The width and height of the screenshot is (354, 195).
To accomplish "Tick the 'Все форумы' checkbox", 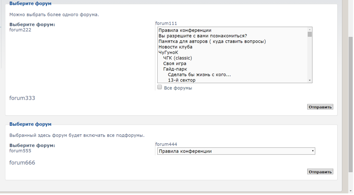I will tap(160, 88).
